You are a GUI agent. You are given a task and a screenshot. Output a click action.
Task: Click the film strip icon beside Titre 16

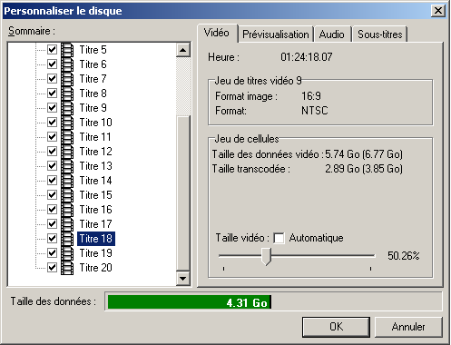pyautogui.click(x=67, y=210)
